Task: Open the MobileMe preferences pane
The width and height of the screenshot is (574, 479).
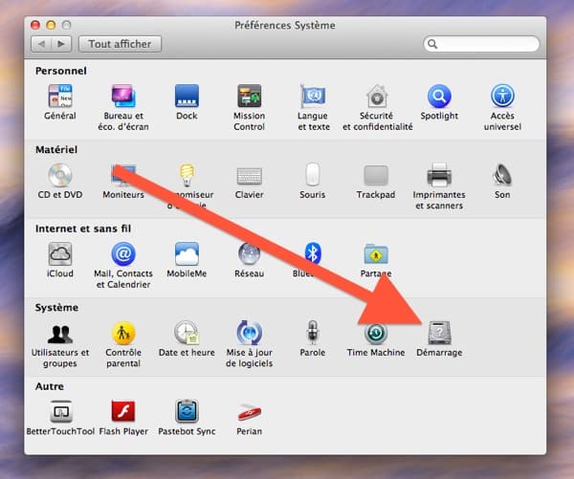Action: click(187, 253)
